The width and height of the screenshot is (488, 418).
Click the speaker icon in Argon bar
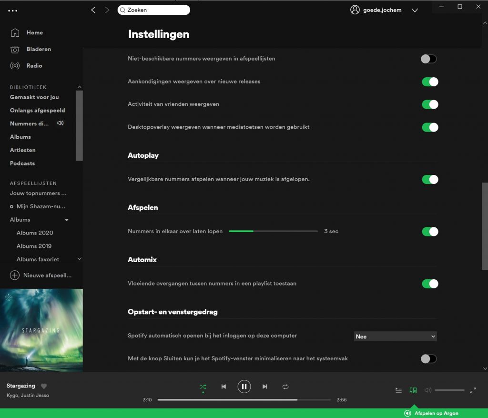[408, 413]
